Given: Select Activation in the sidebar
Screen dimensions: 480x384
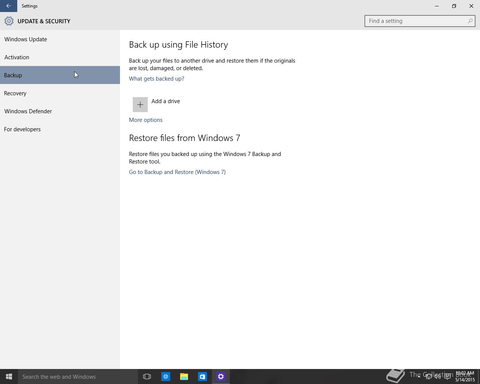Looking at the screenshot, I should point(60,57).
